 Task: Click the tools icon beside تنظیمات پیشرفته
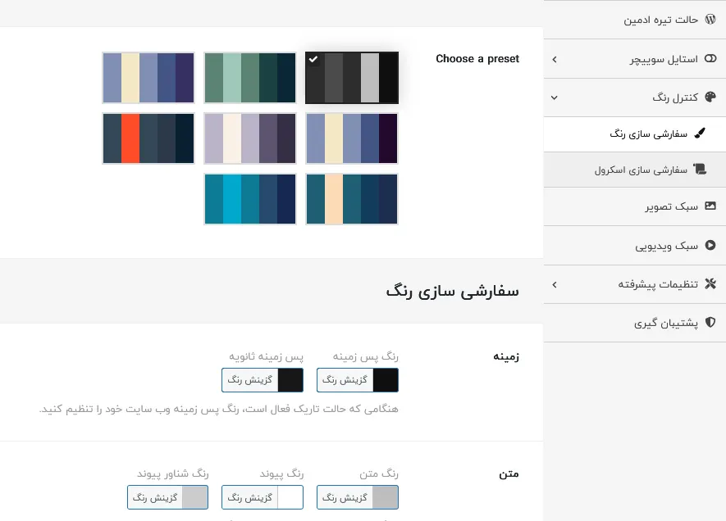point(710,283)
